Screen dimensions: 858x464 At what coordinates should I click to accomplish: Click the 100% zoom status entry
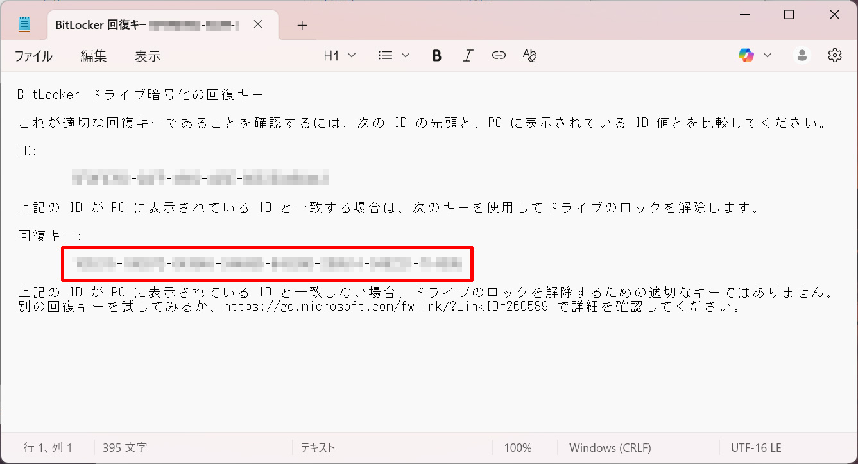[x=518, y=448]
